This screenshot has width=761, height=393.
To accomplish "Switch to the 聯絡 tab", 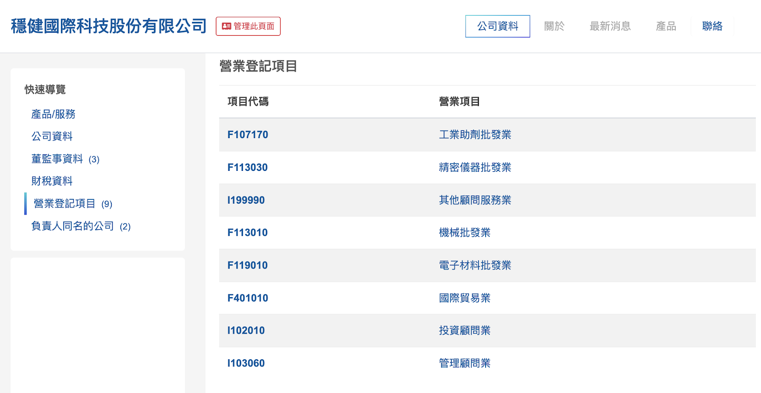I will [712, 26].
